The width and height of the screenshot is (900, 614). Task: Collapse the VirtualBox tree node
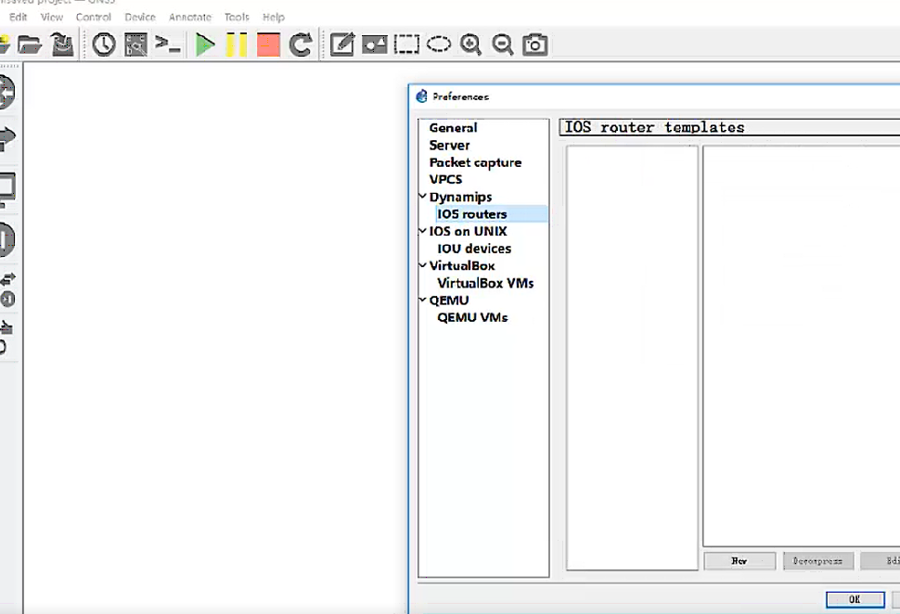(x=423, y=265)
